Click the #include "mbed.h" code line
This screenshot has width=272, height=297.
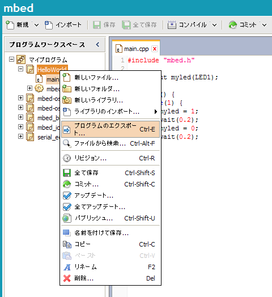[x=161, y=61]
